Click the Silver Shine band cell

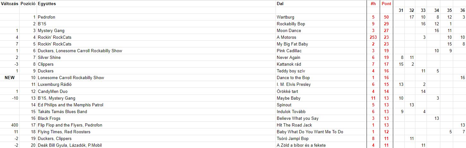pos(156,57)
